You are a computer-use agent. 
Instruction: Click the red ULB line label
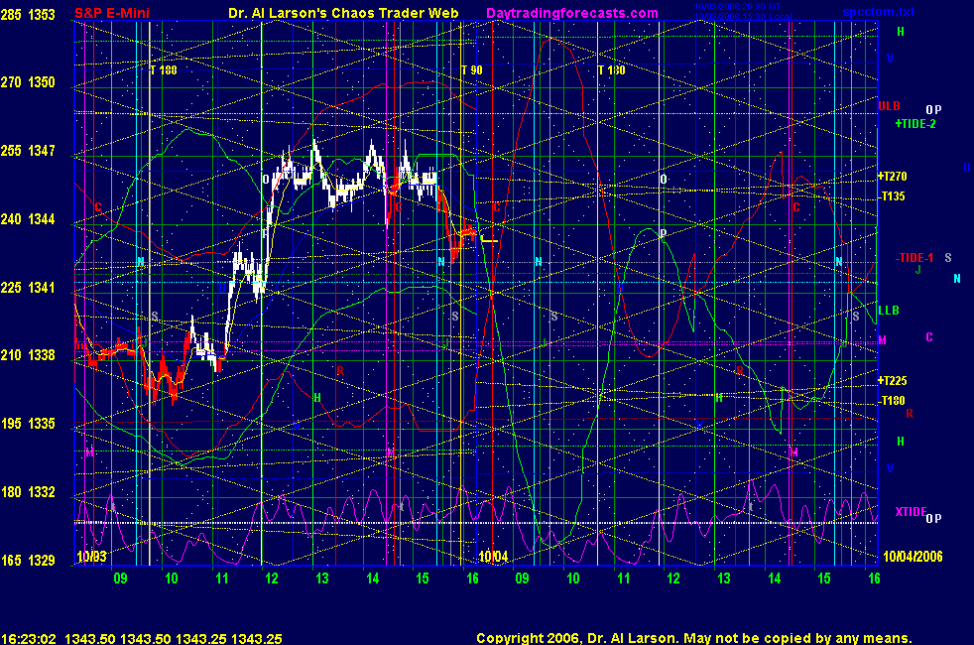[889, 106]
